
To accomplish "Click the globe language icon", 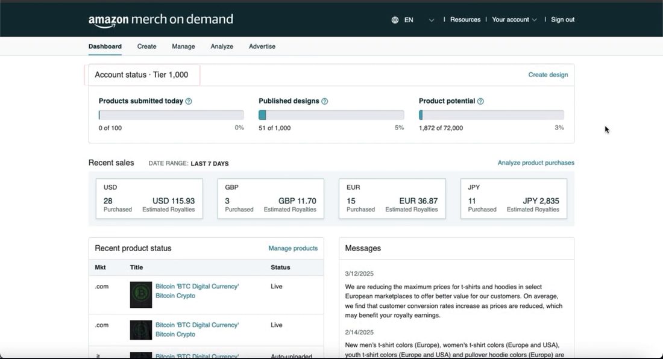I will coord(395,20).
